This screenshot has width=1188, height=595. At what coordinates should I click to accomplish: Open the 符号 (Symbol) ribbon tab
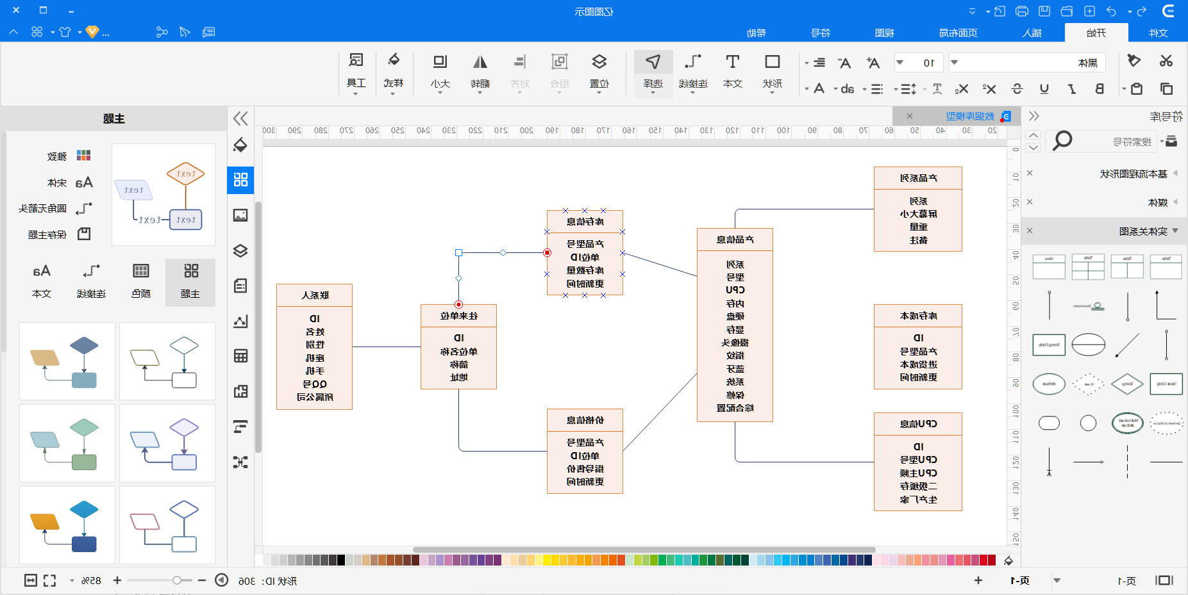click(x=821, y=33)
